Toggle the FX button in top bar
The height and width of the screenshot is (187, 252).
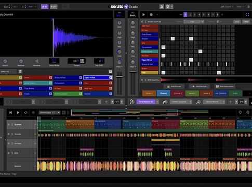pos(45,7)
